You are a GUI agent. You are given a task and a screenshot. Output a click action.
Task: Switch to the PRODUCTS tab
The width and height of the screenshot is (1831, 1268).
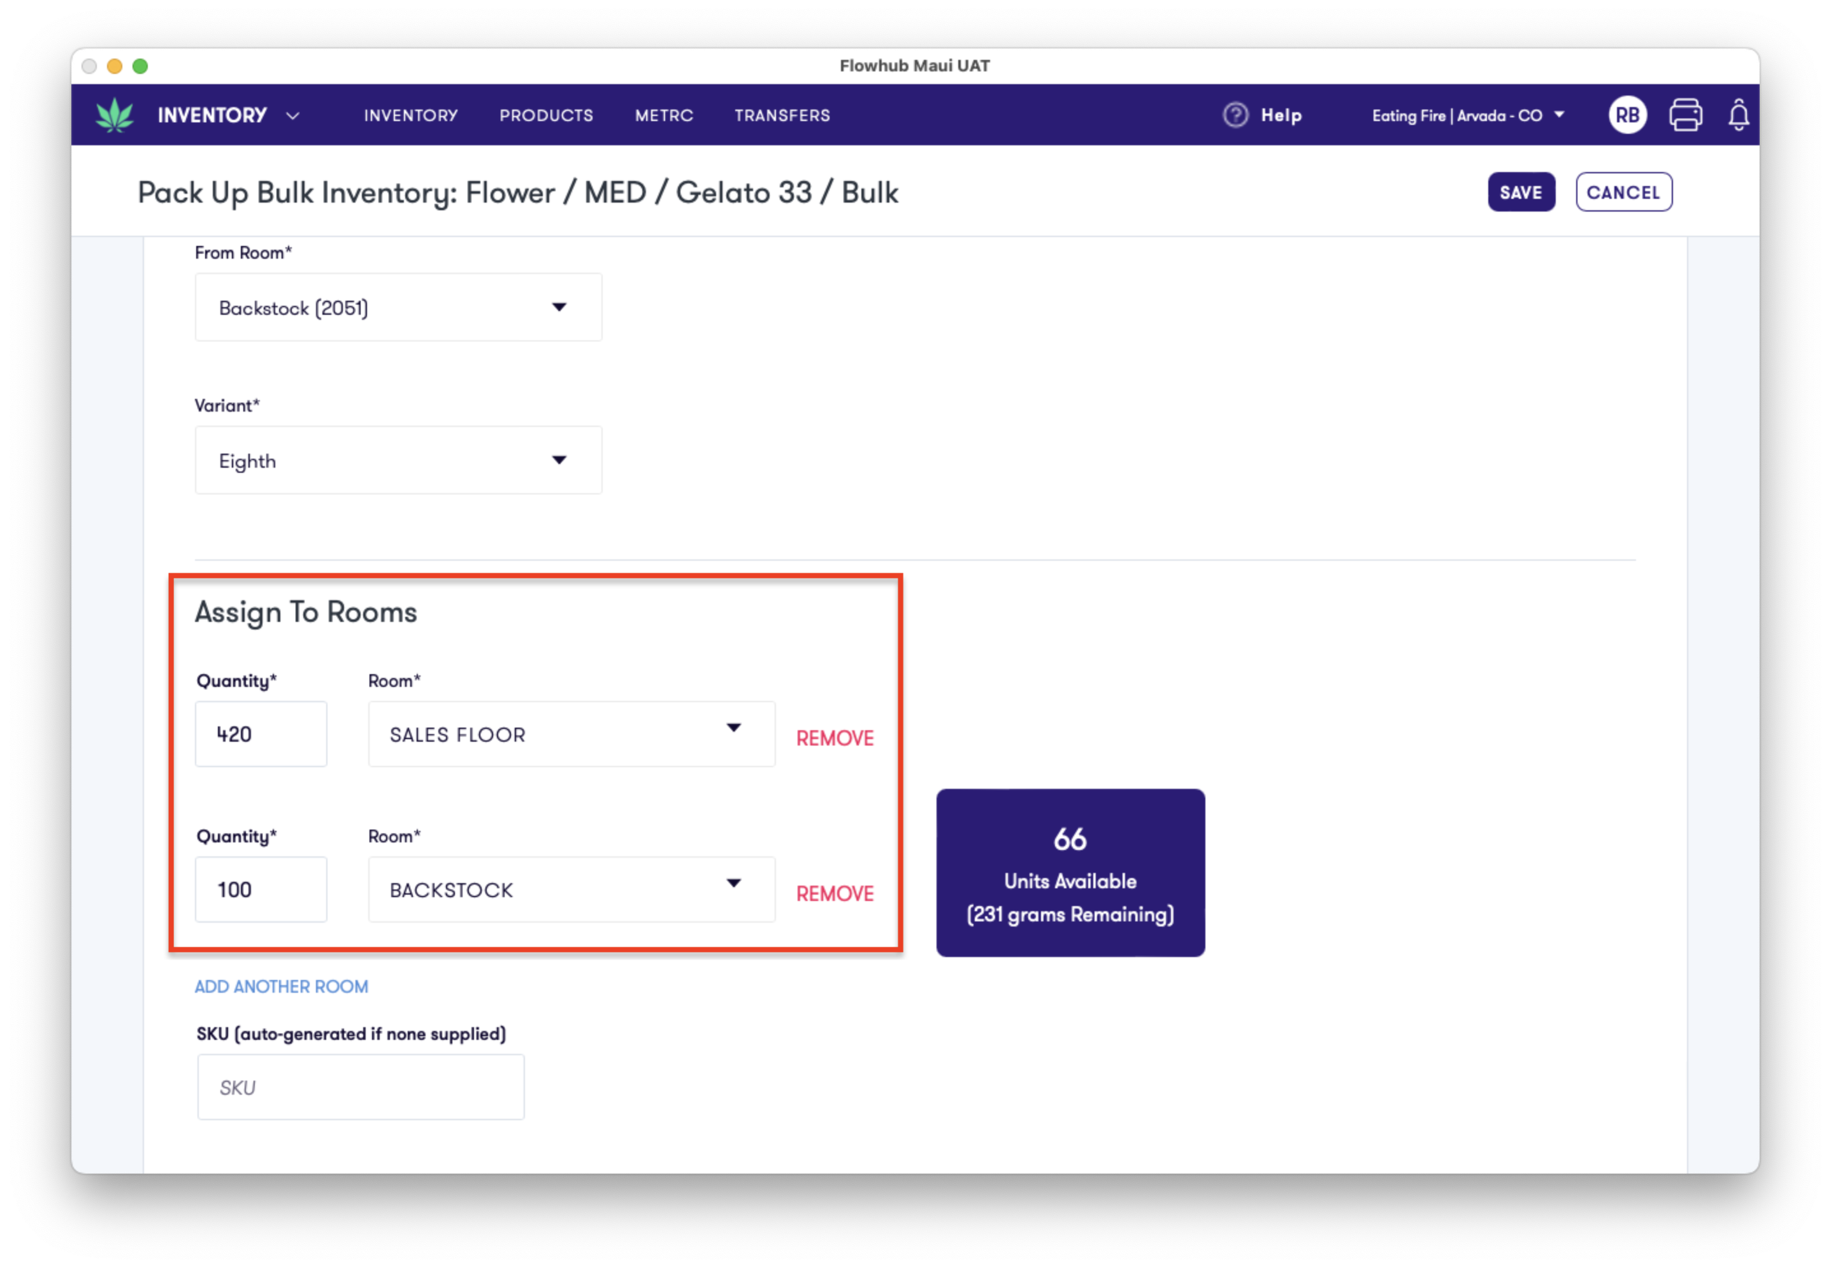pos(546,115)
